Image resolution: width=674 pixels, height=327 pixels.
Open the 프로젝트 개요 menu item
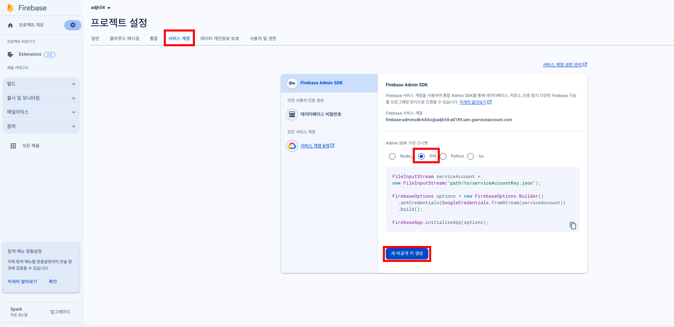[31, 25]
